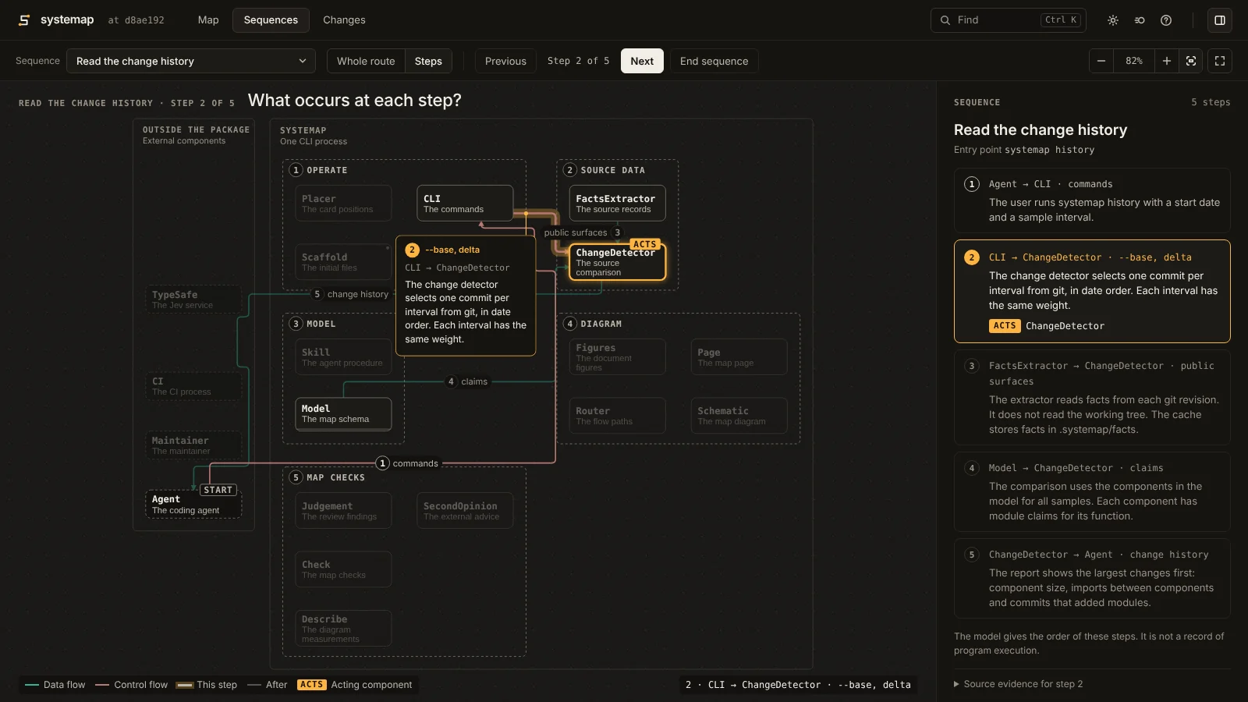Toggle the light/dark theme sun icon
The width and height of the screenshot is (1248, 702).
pos(1113,20)
